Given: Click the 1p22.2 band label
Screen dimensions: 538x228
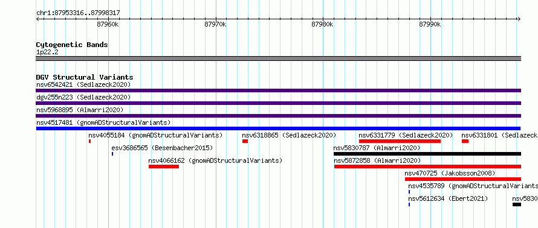Looking at the screenshot, I should point(48,52).
